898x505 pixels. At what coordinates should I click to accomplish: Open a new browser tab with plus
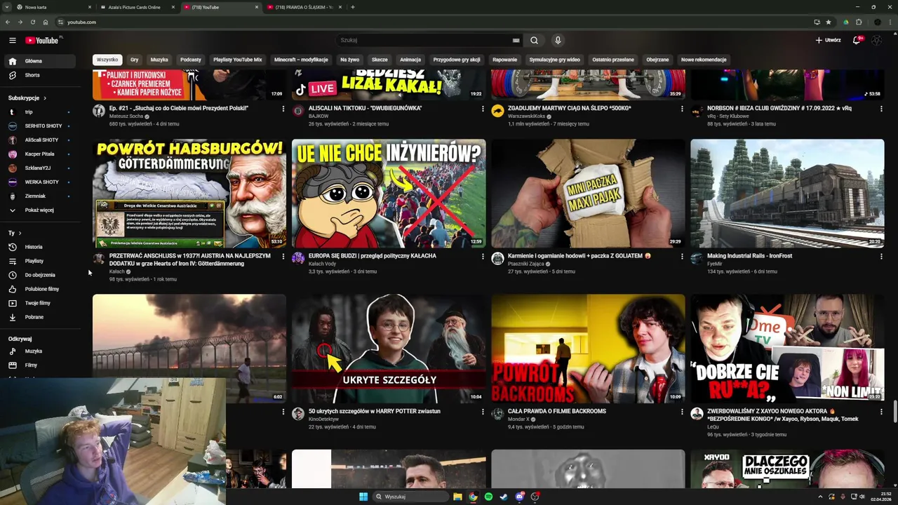(x=352, y=7)
